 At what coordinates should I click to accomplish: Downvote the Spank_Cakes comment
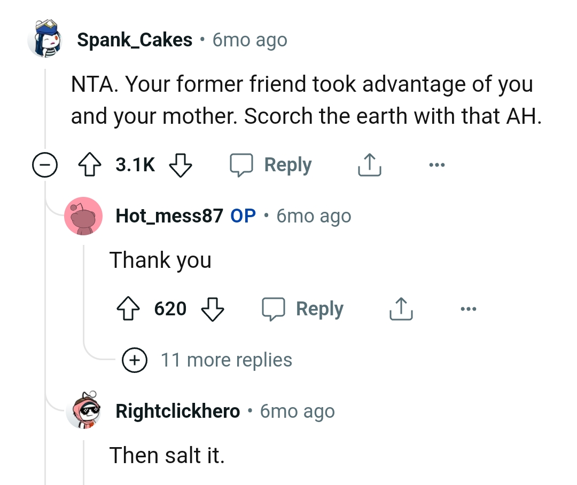(x=180, y=165)
